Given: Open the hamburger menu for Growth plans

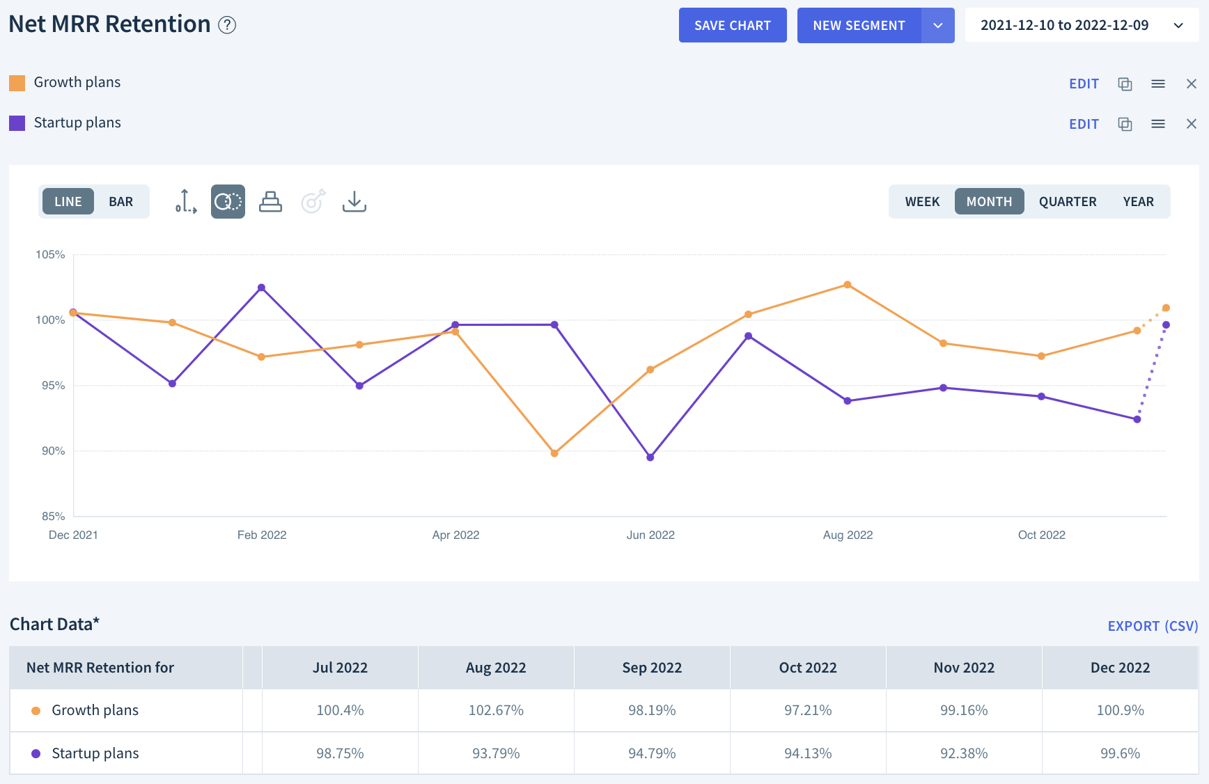Looking at the screenshot, I should click(1157, 84).
